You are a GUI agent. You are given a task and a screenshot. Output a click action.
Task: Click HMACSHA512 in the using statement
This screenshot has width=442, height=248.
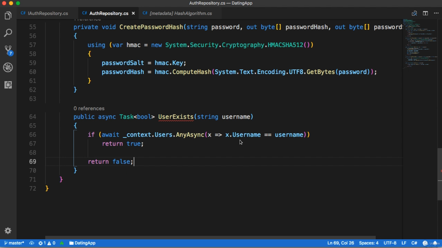pos(285,45)
